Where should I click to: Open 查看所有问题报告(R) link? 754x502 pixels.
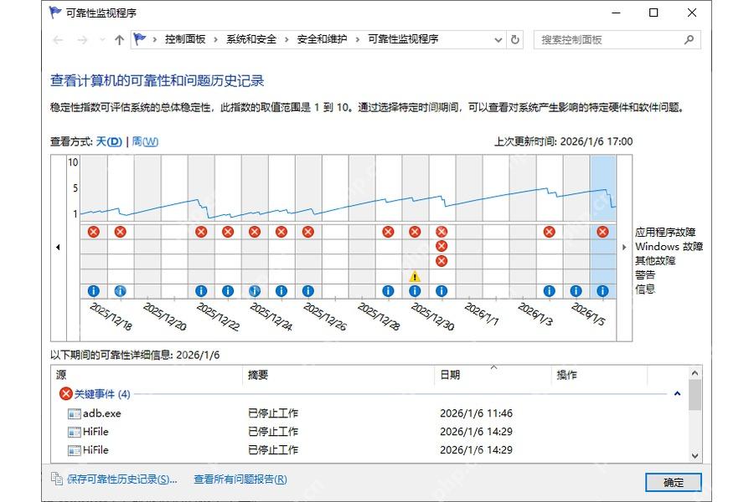240,479
